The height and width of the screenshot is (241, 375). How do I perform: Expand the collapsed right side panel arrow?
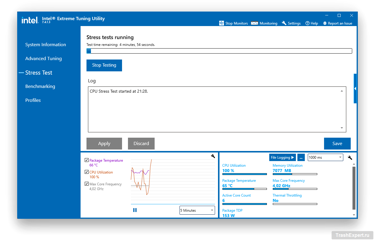355,89
